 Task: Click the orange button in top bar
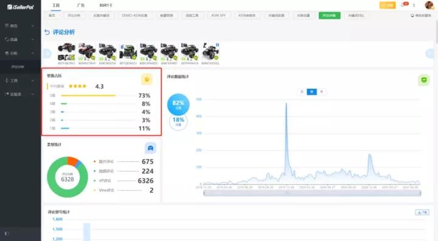pos(387,5)
